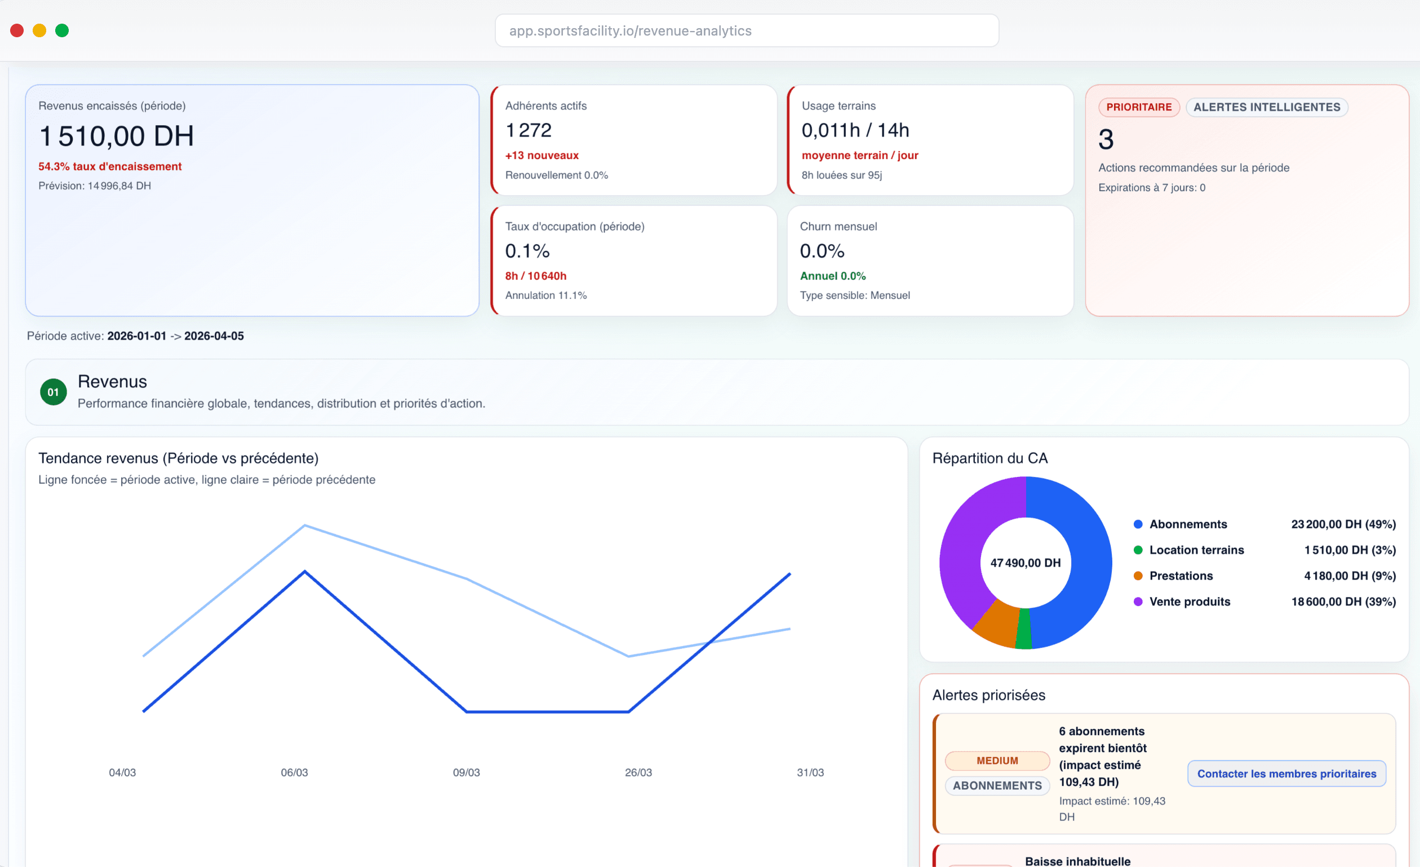This screenshot has height=867, width=1420.
Task: Toggle the MEDIUM severity badge on the alert
Action: [997, 760]
